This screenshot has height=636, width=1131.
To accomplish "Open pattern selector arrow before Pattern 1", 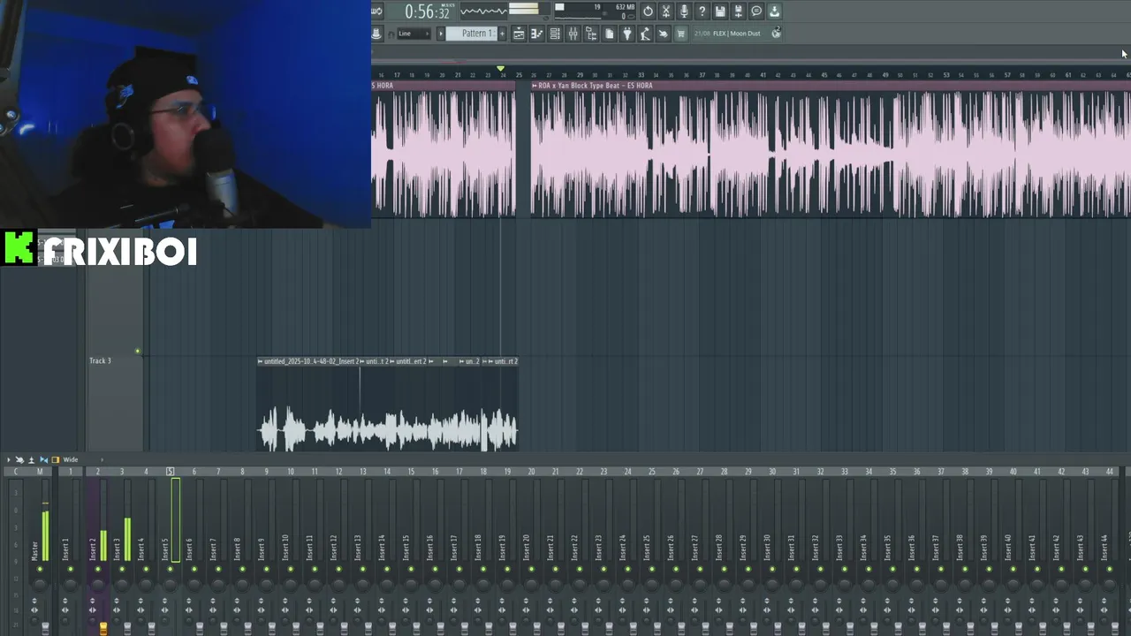I will click(x=441, y=34).
